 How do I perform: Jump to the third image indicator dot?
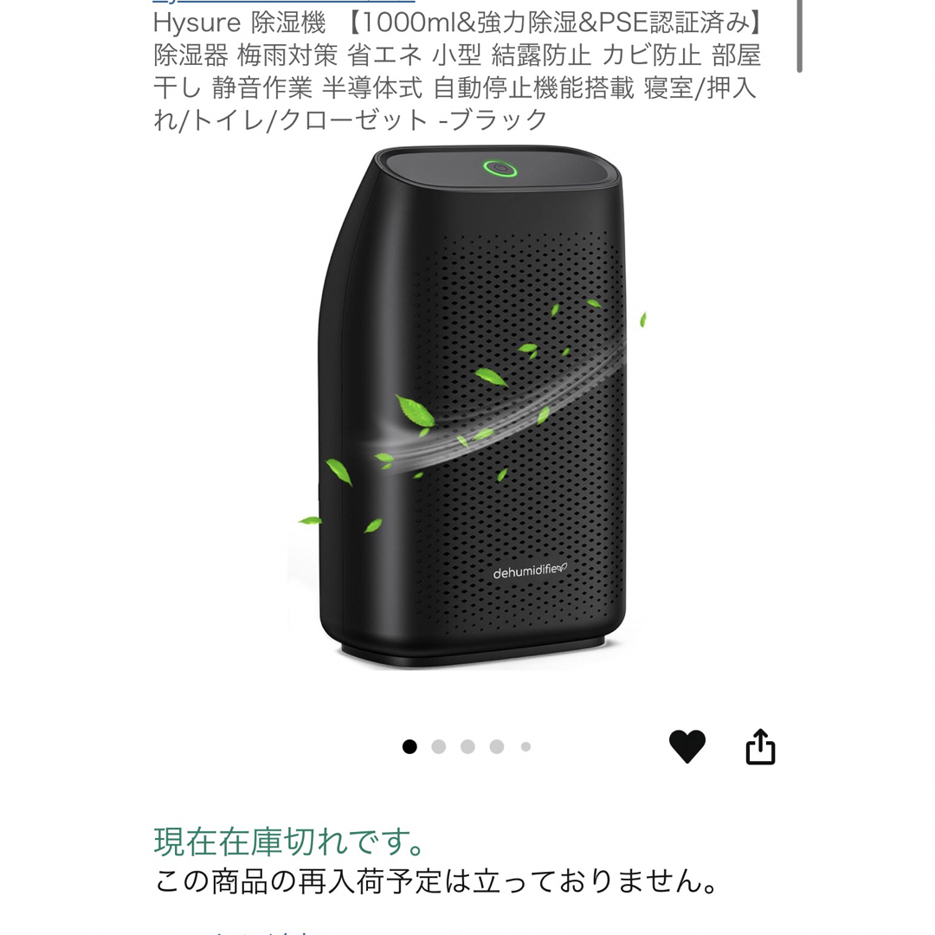pyautogui.click(x=468, y=746)
